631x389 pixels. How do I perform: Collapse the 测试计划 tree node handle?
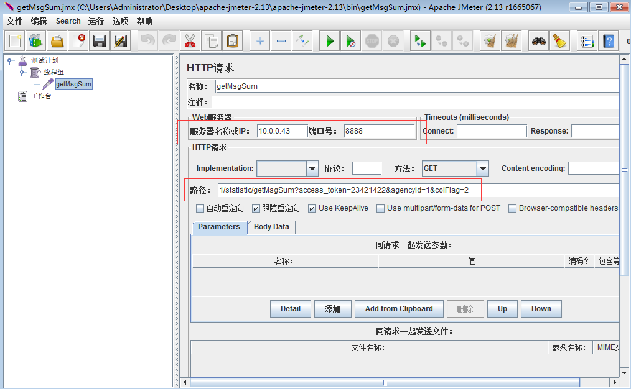[10, 61]
